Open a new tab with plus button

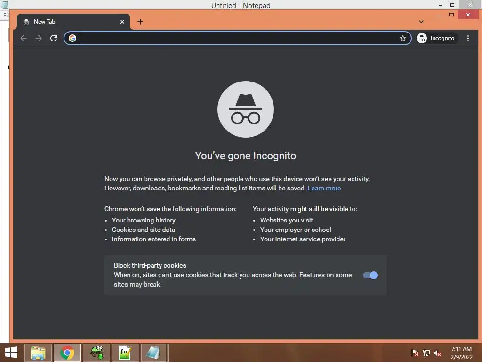(x=140, y=22)
